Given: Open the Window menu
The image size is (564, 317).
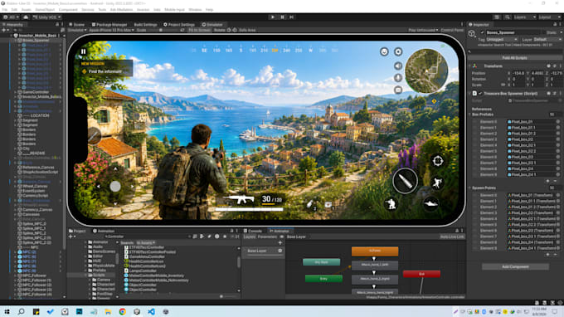Looking at the screenshot, I should (x=195, y=10).
